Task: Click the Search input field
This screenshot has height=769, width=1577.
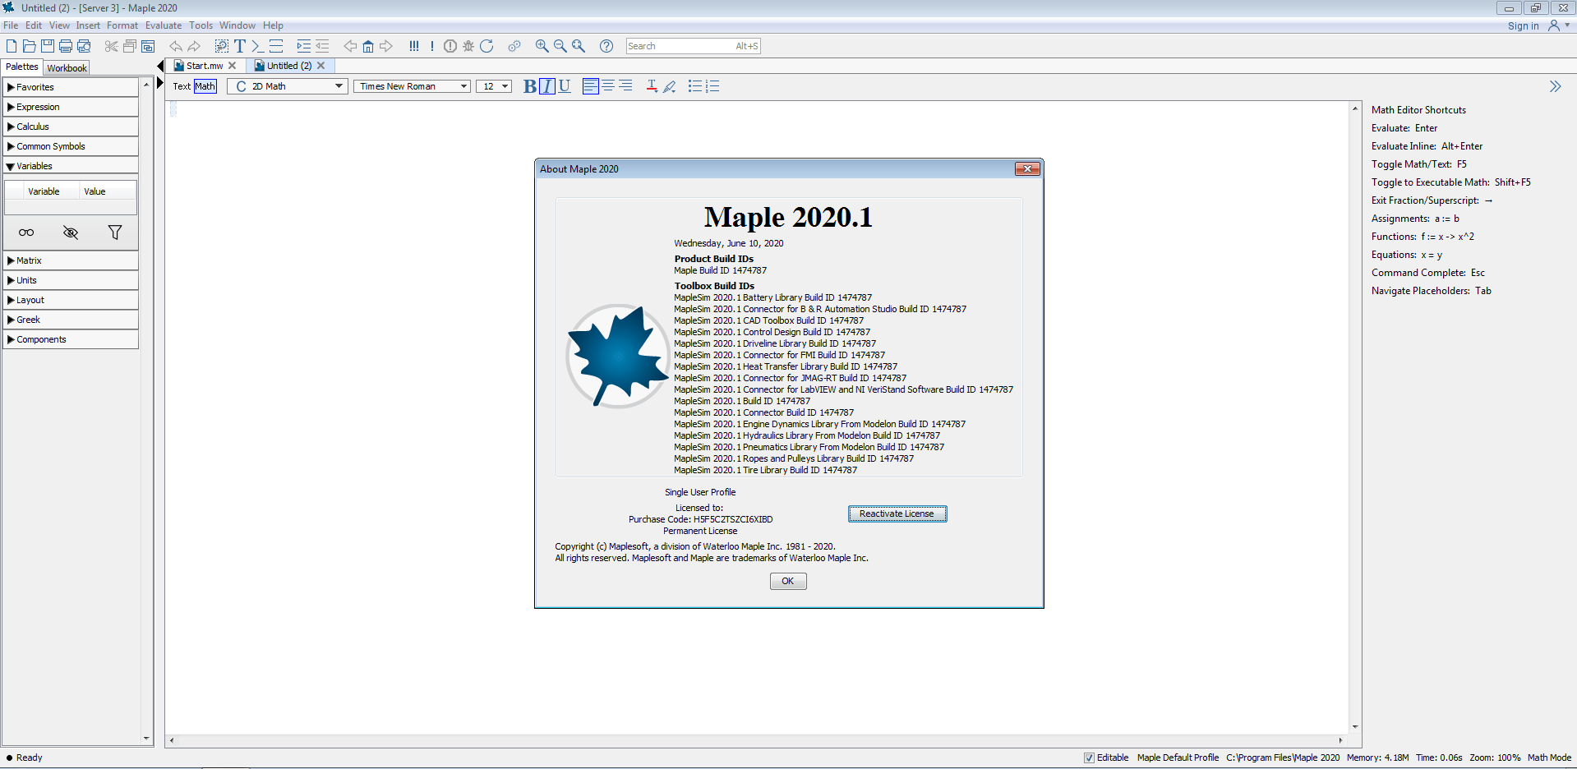Action: [693, 46]
